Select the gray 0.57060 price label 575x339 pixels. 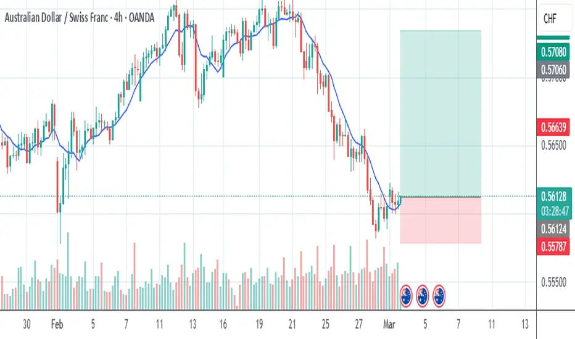[x=553, y=69]
